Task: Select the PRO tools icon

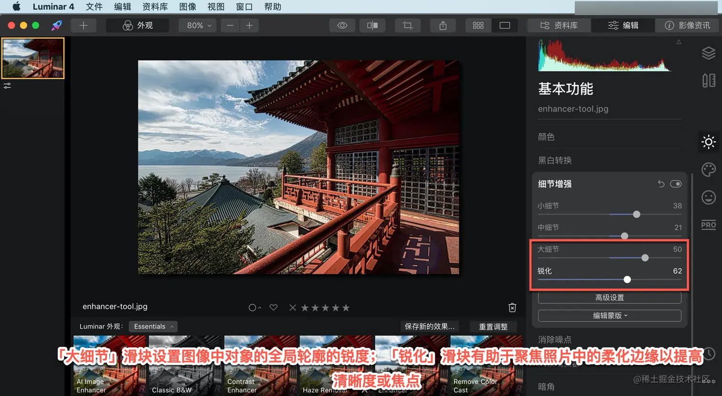Action: coord(709,225)
